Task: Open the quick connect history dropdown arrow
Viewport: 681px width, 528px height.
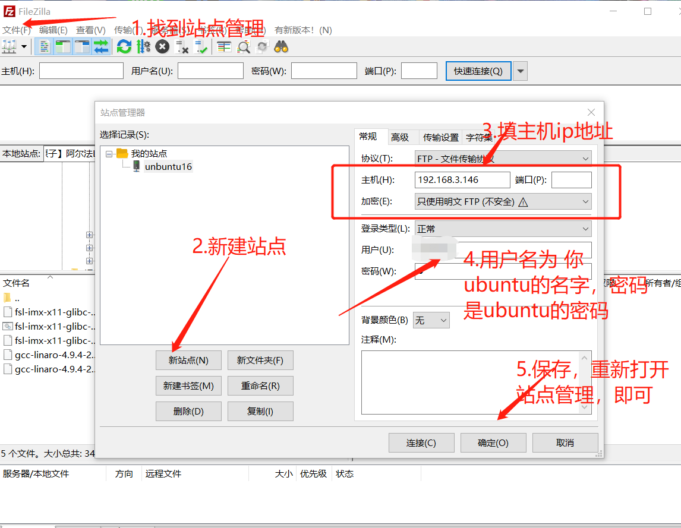Action: 520,71
